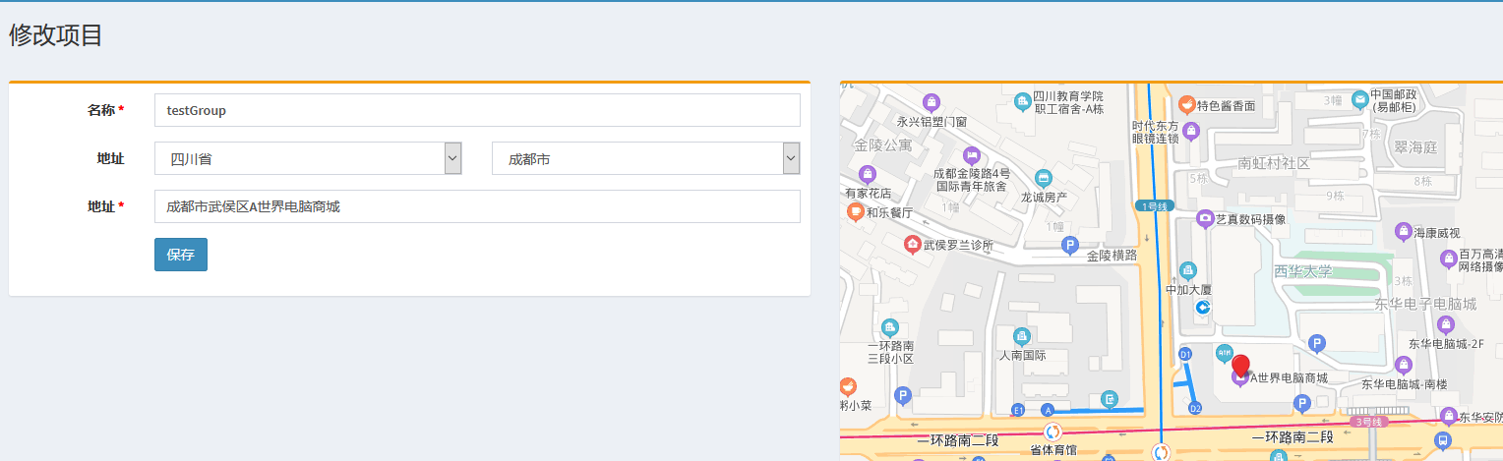This screenshot has width=1503, height=461.
Task: Click the D2 subway exit marker
Action: point(1195,407)
